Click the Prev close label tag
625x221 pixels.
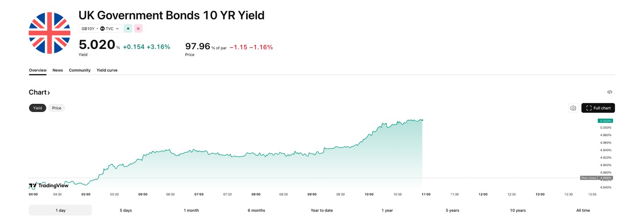pos(589,178)
